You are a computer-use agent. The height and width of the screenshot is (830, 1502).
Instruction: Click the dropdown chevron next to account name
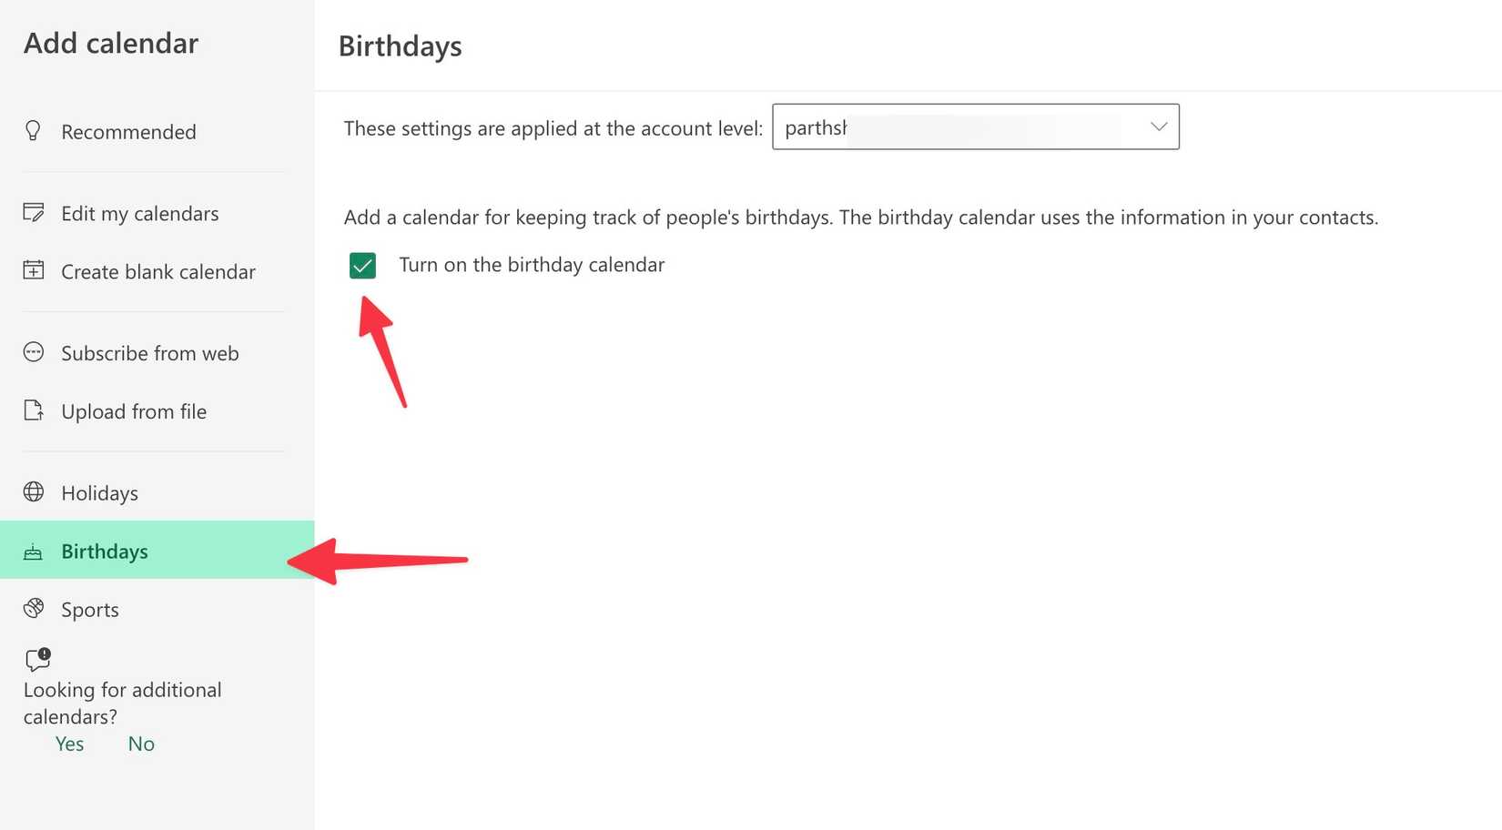tap(1157, 127)
